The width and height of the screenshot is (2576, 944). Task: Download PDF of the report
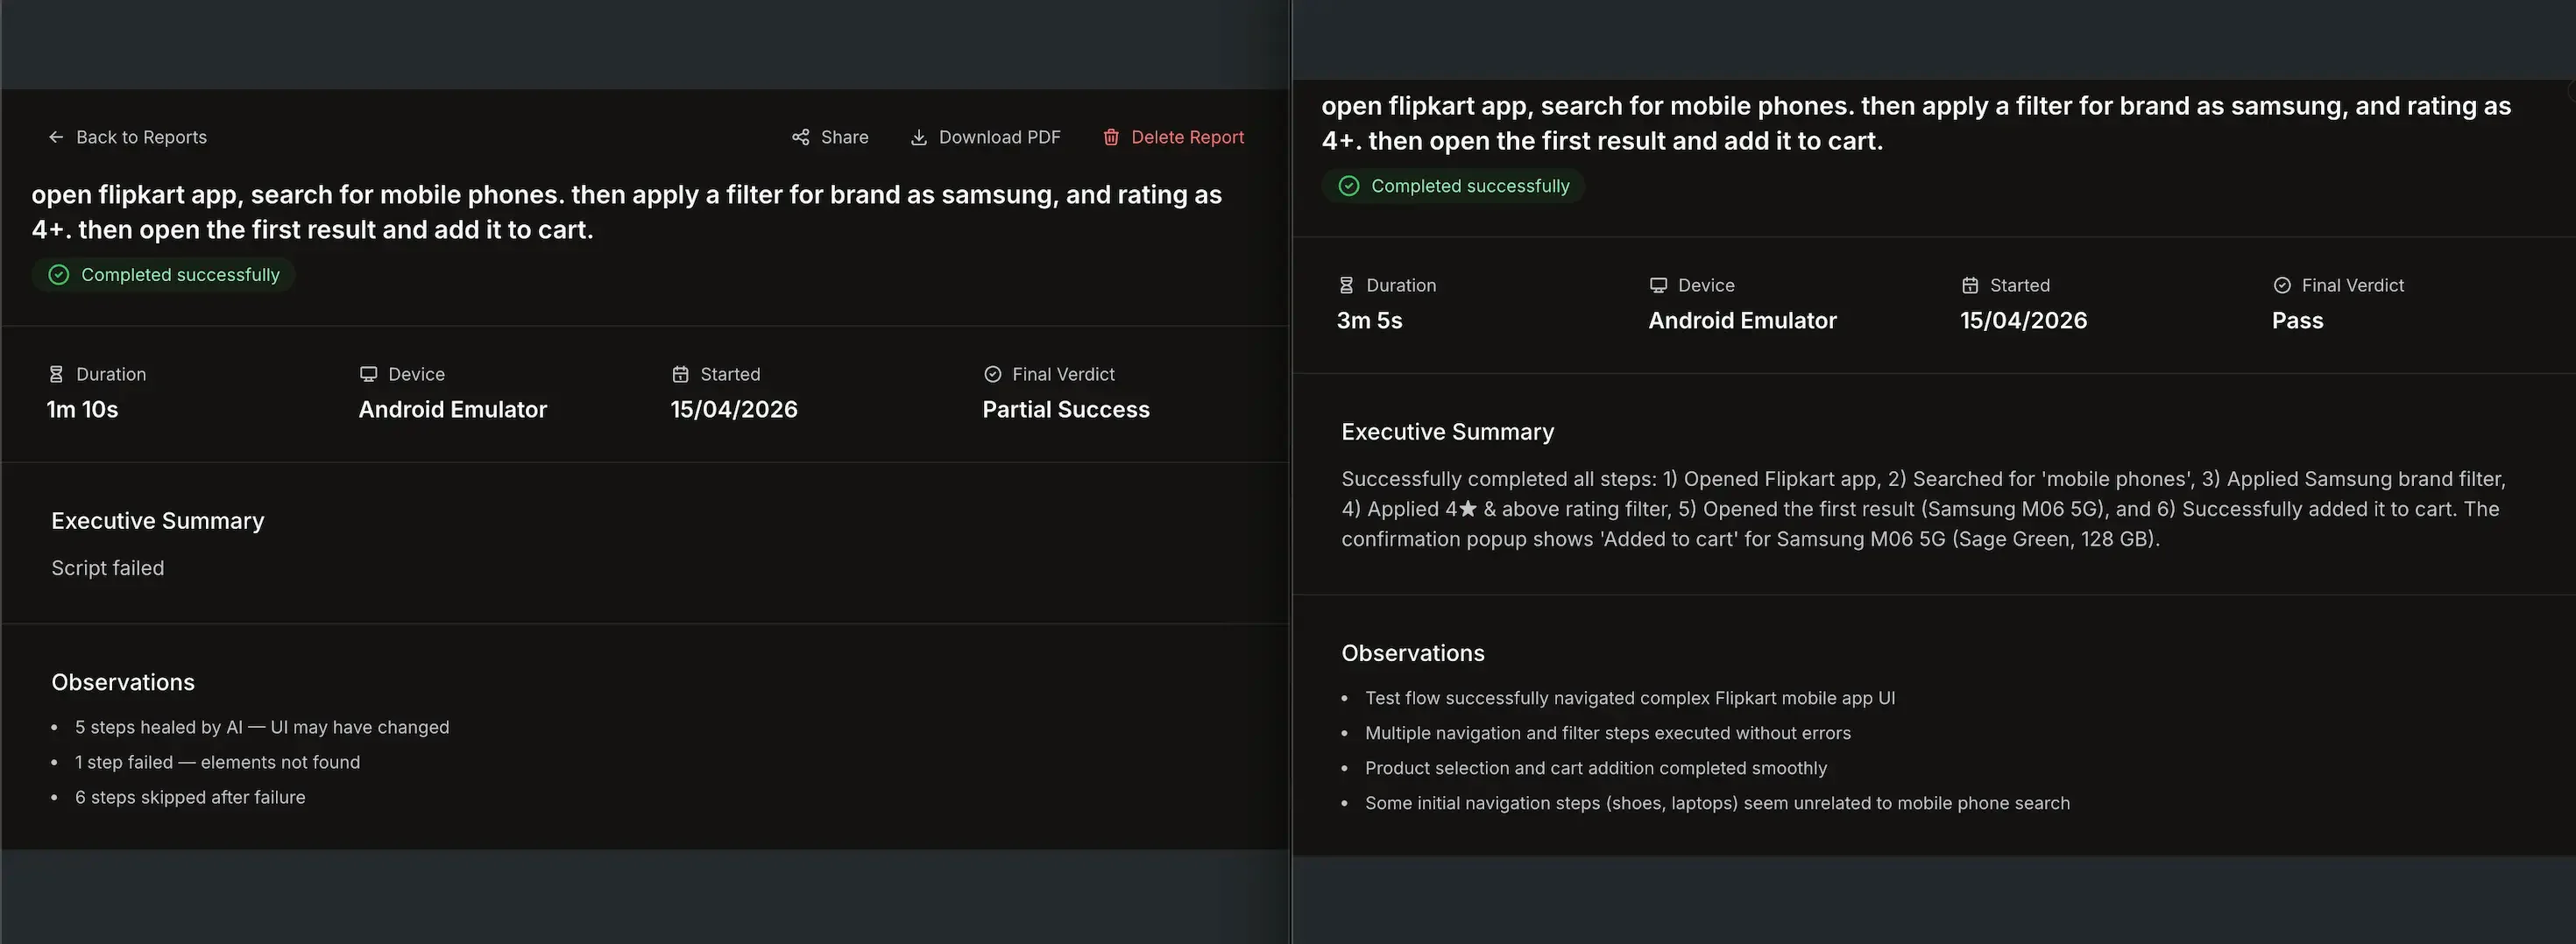coord(985,137)
